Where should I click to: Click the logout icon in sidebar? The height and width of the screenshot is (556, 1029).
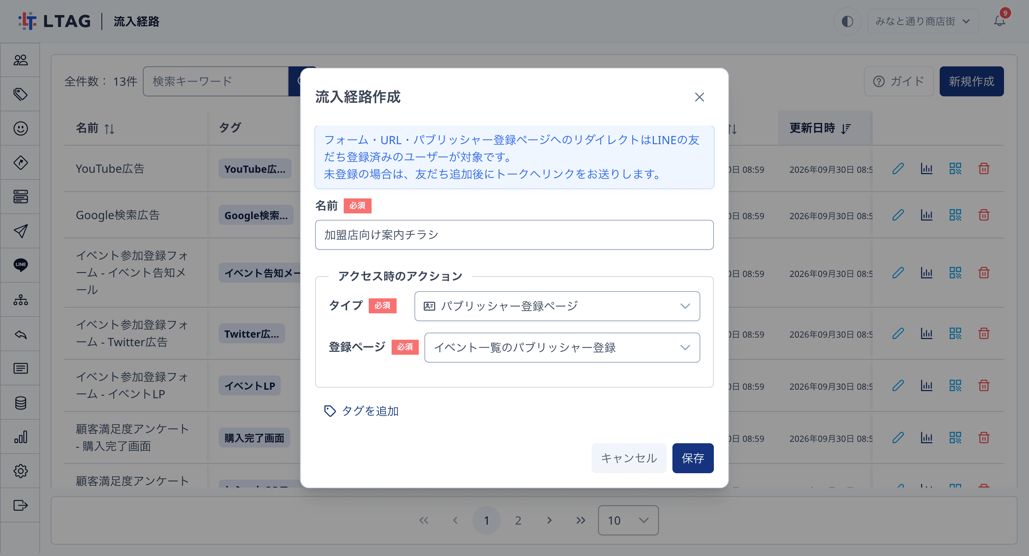tap(20, 505)
